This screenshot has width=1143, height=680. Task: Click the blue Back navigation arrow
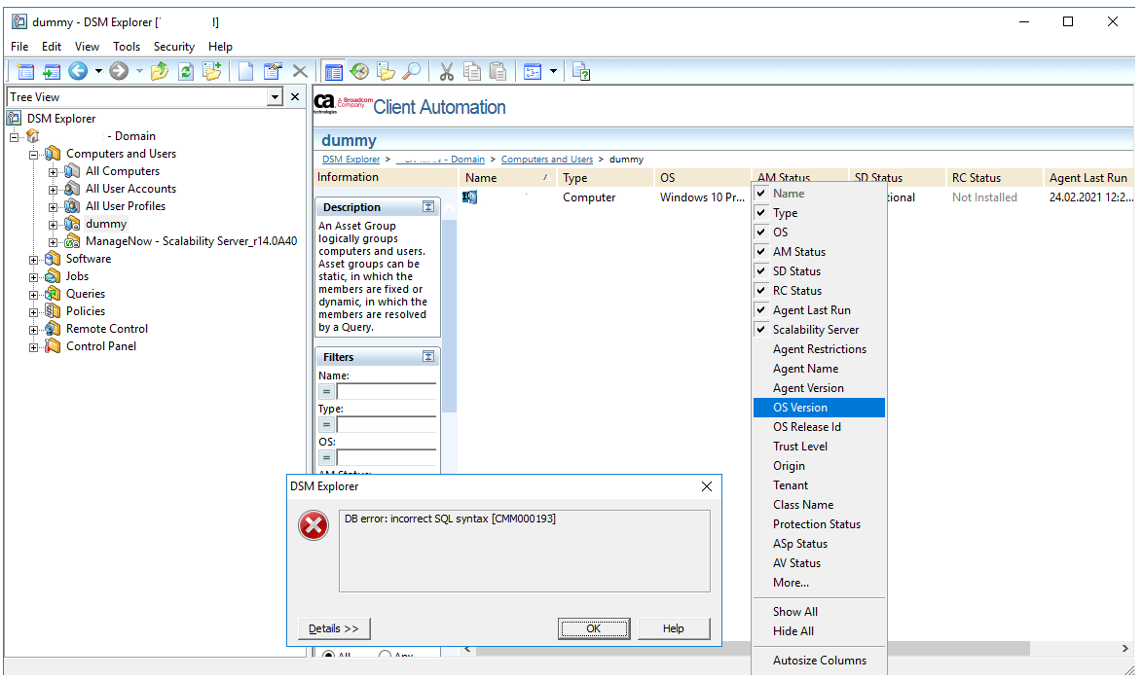(77, 71)
